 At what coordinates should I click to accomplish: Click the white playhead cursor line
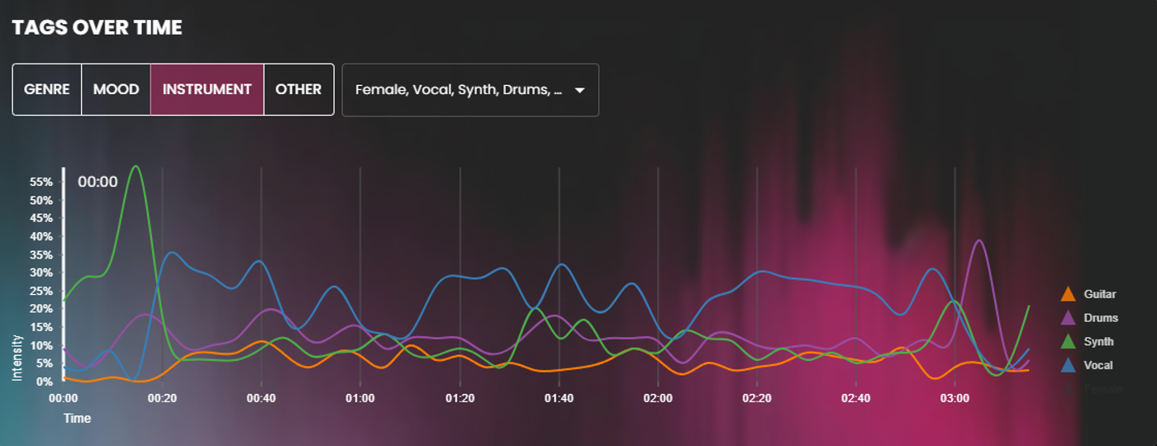pos(64,275)
